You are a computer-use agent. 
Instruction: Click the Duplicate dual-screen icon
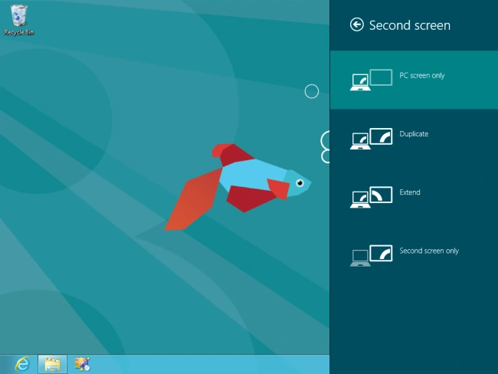point(371,138)
